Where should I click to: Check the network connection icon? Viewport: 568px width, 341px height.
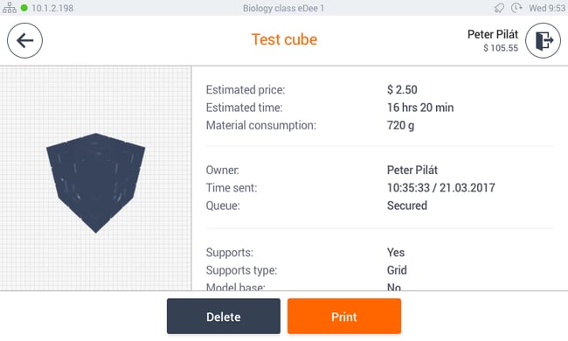10,8
